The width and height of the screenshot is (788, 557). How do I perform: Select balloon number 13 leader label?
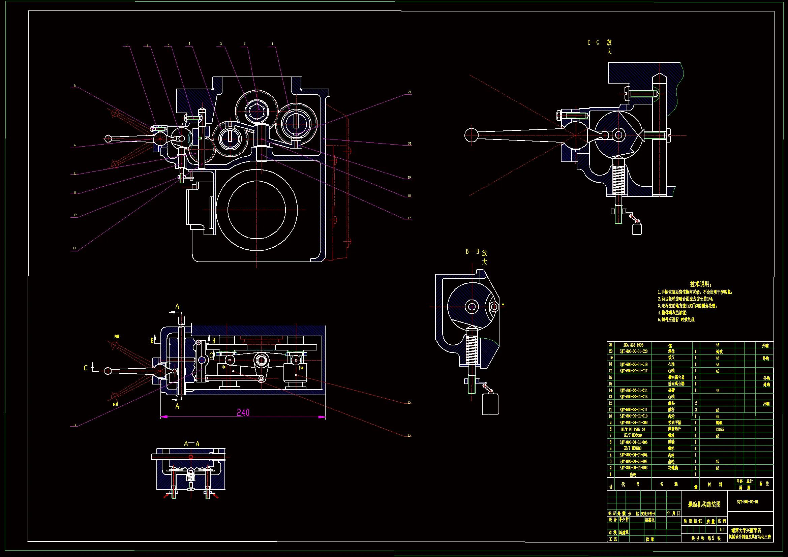coord(74,248)
